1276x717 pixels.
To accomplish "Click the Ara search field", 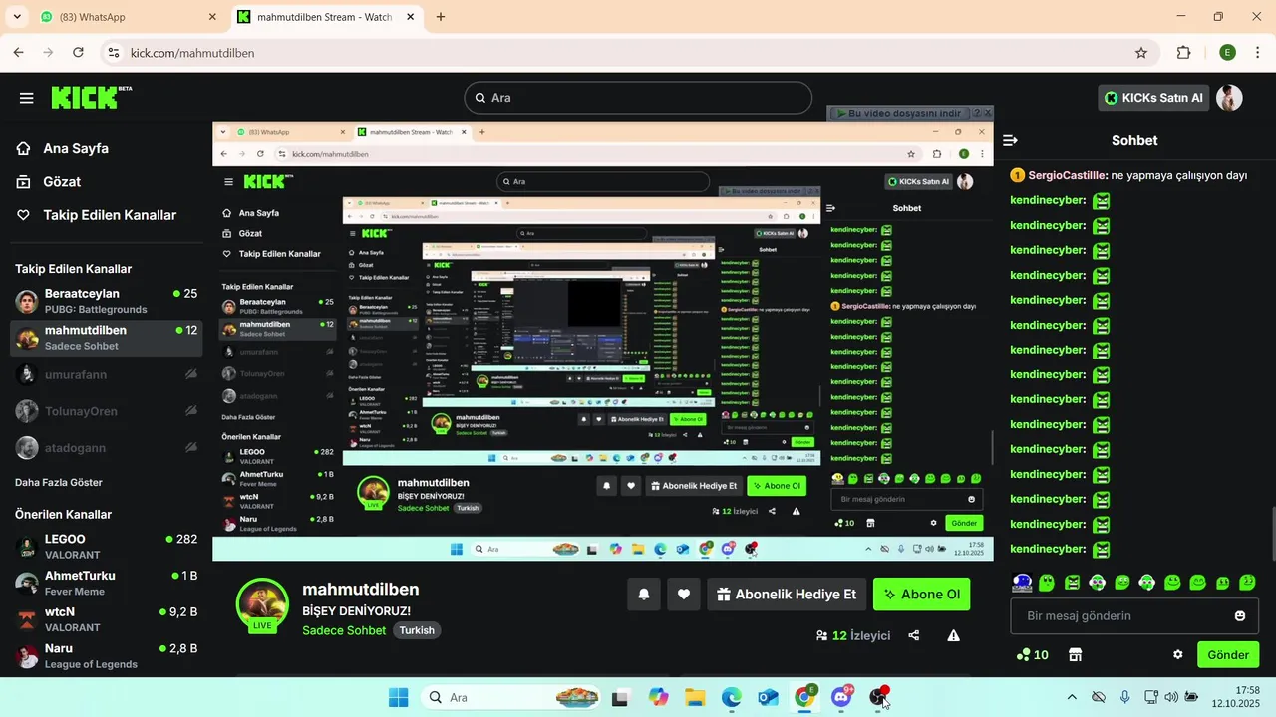I will pyautogui.click(x=638, y=98).
